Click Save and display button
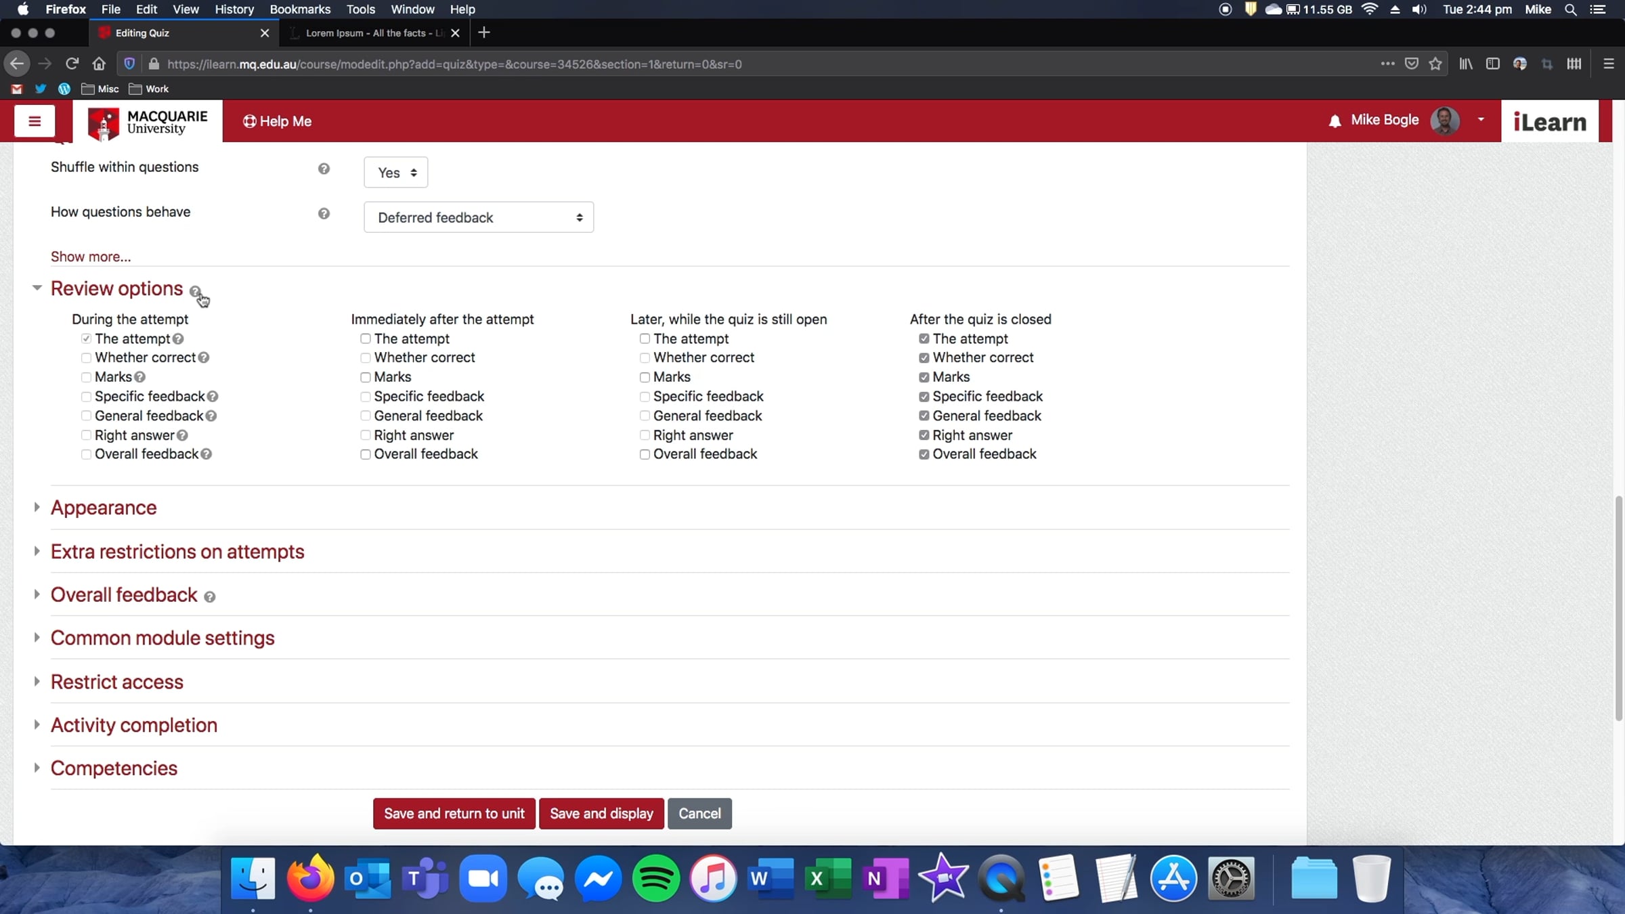1625x914 pixels. click(x=601, y=813)
